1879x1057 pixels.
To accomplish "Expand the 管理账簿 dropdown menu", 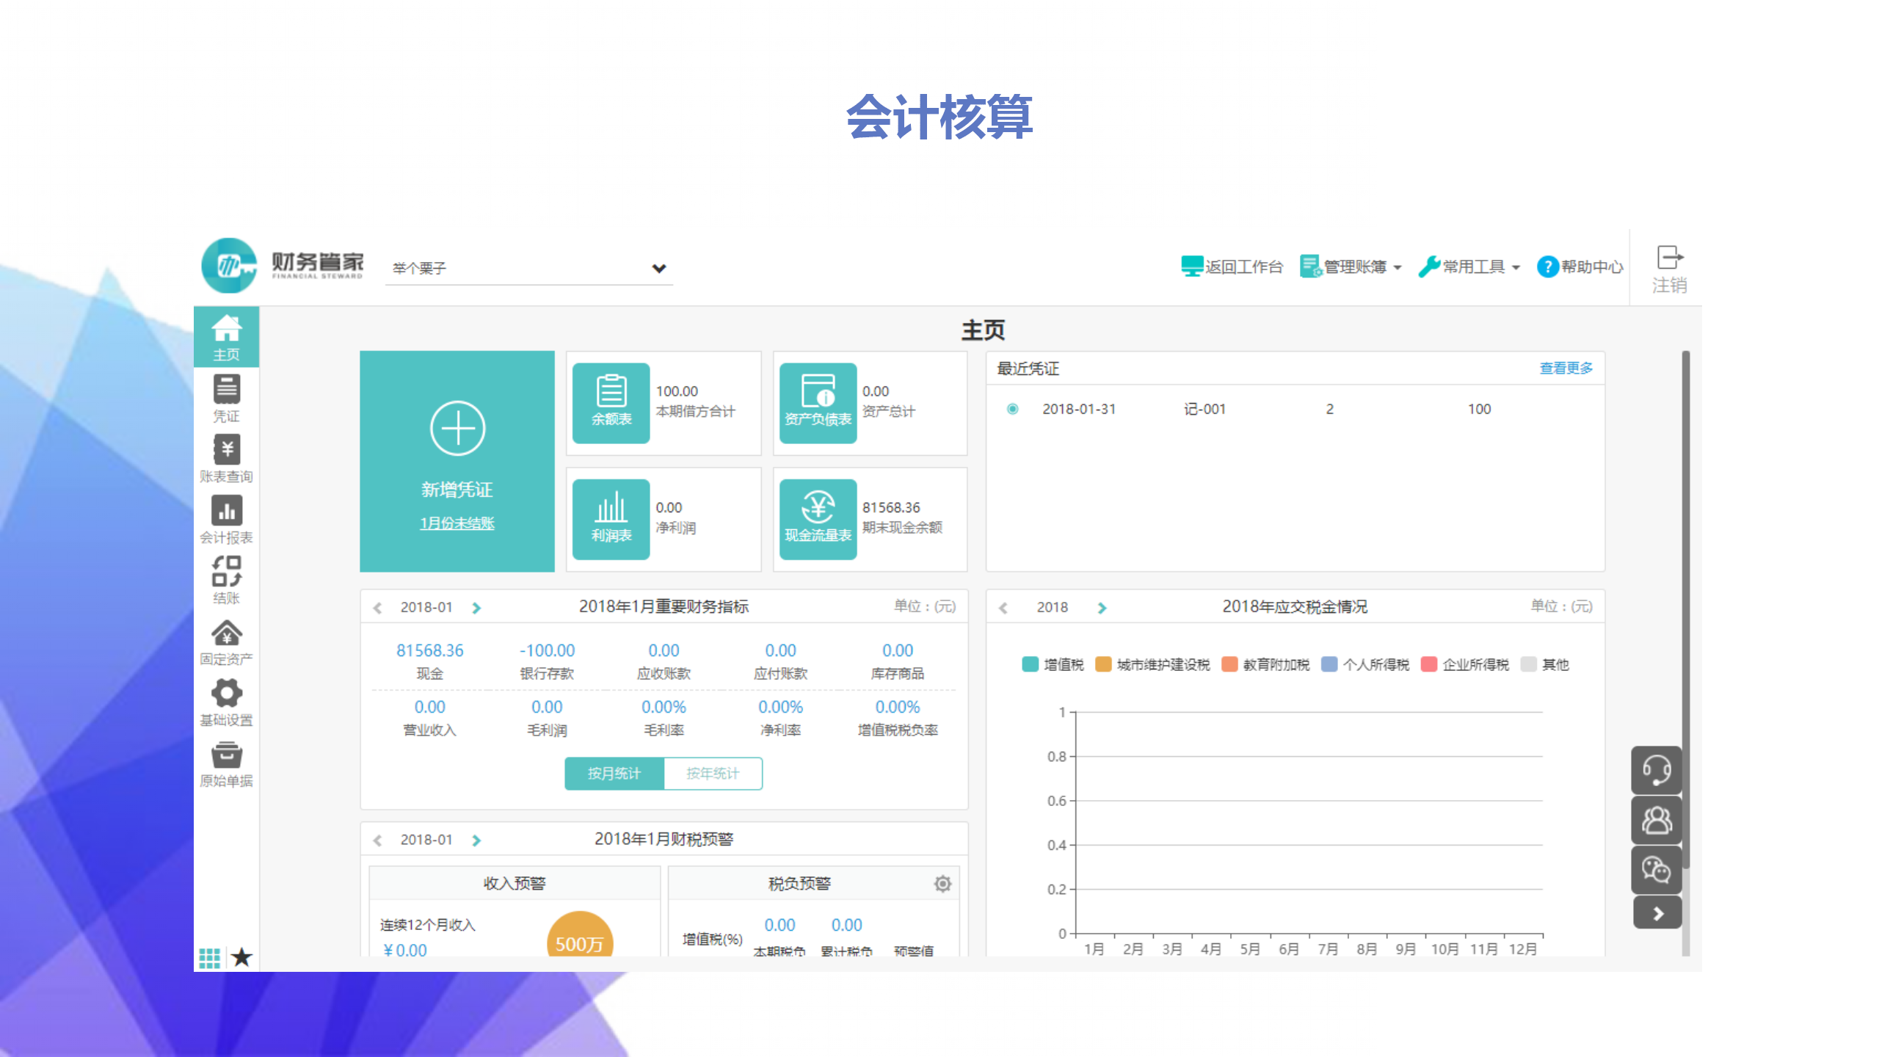I will click(x=1351, y=266).
